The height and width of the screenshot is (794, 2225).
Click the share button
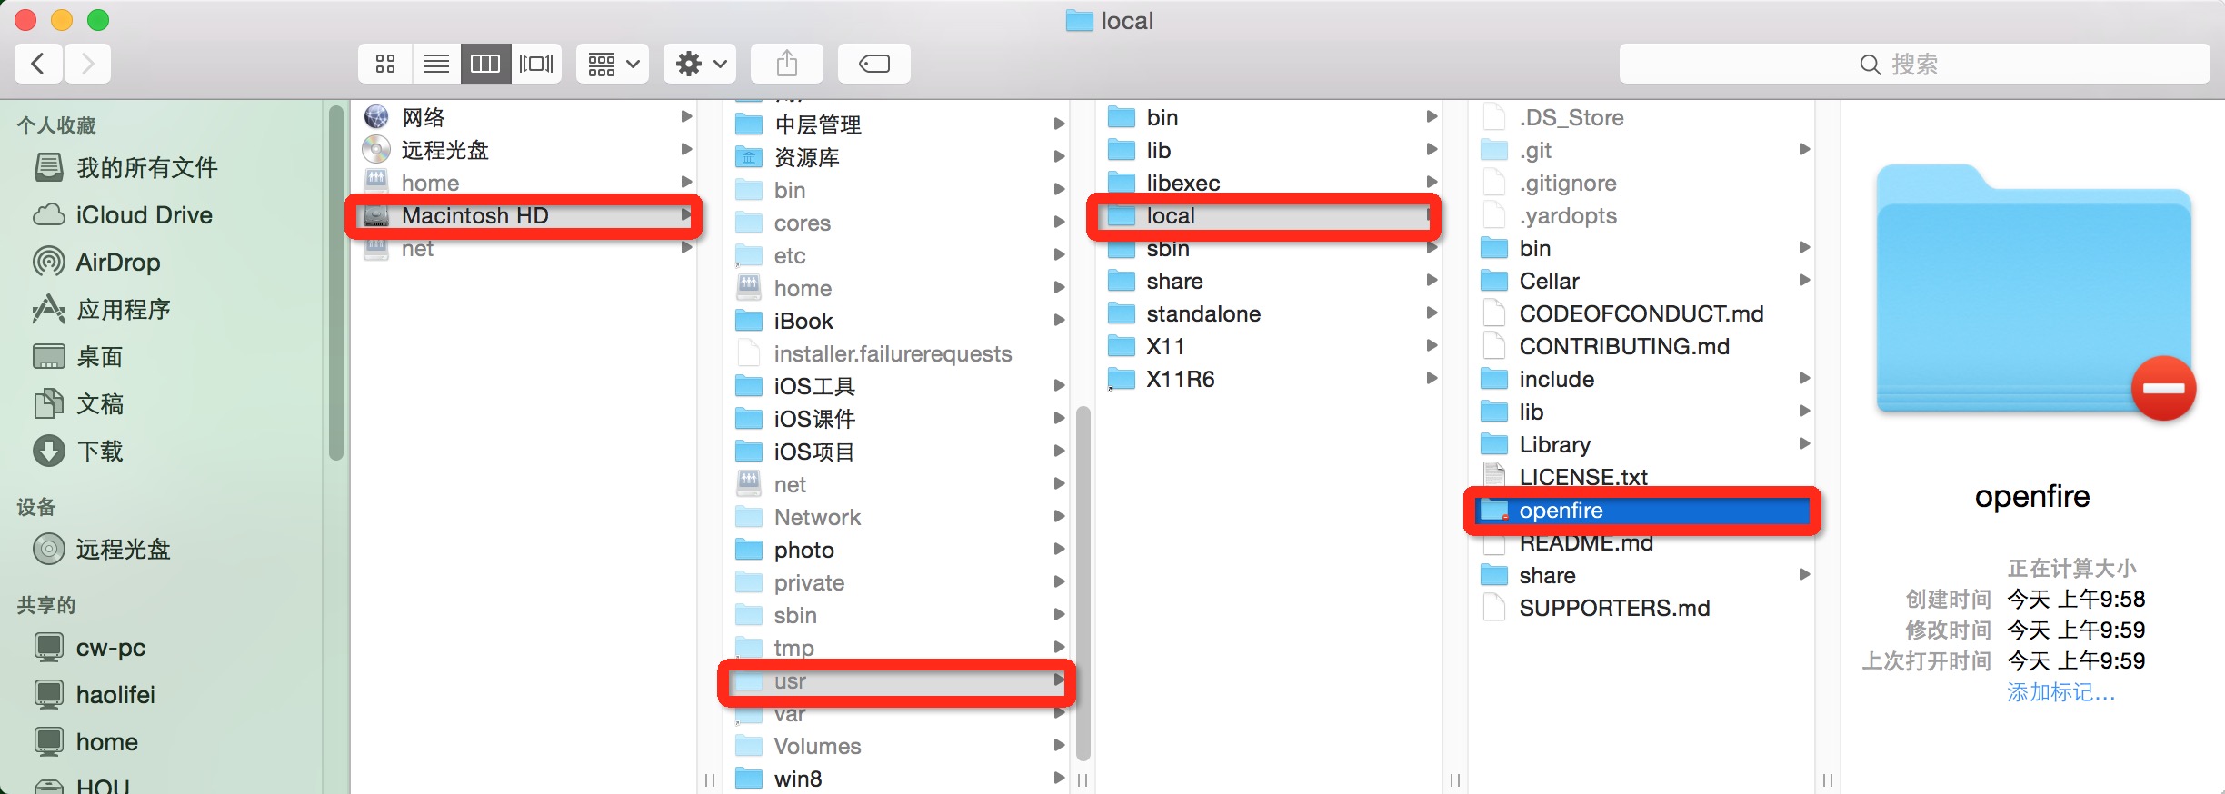coord(787,64)
